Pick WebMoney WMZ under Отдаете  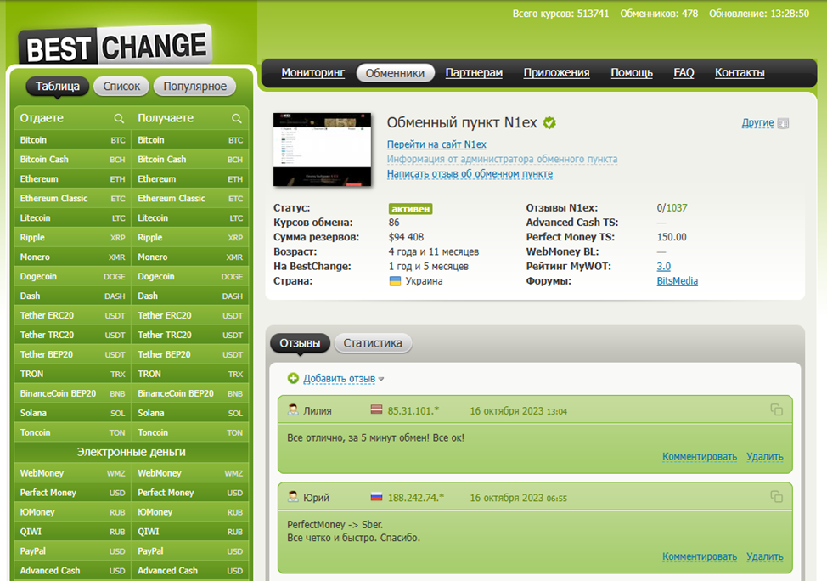pos(72,473)
